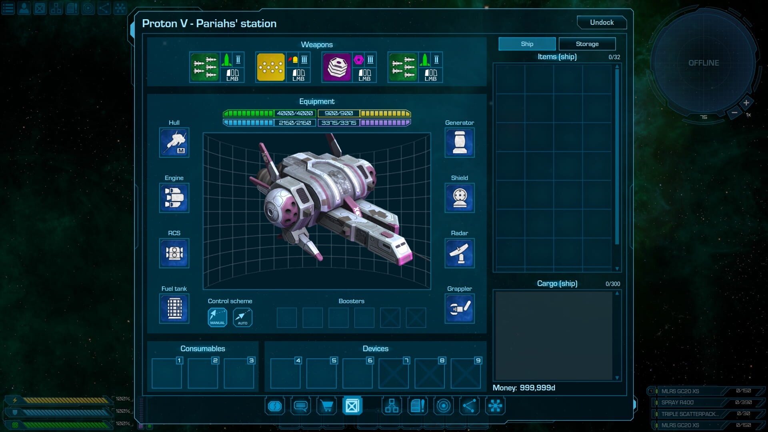Click the Undock button
The width and height of the screenshot is (768, 432).
tap(602, 22)
